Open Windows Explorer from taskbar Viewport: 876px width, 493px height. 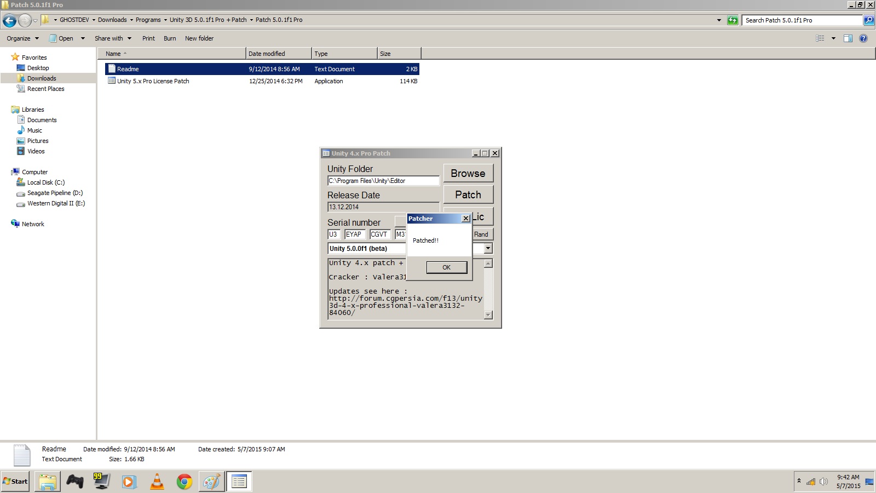click(x=48, y=481)
